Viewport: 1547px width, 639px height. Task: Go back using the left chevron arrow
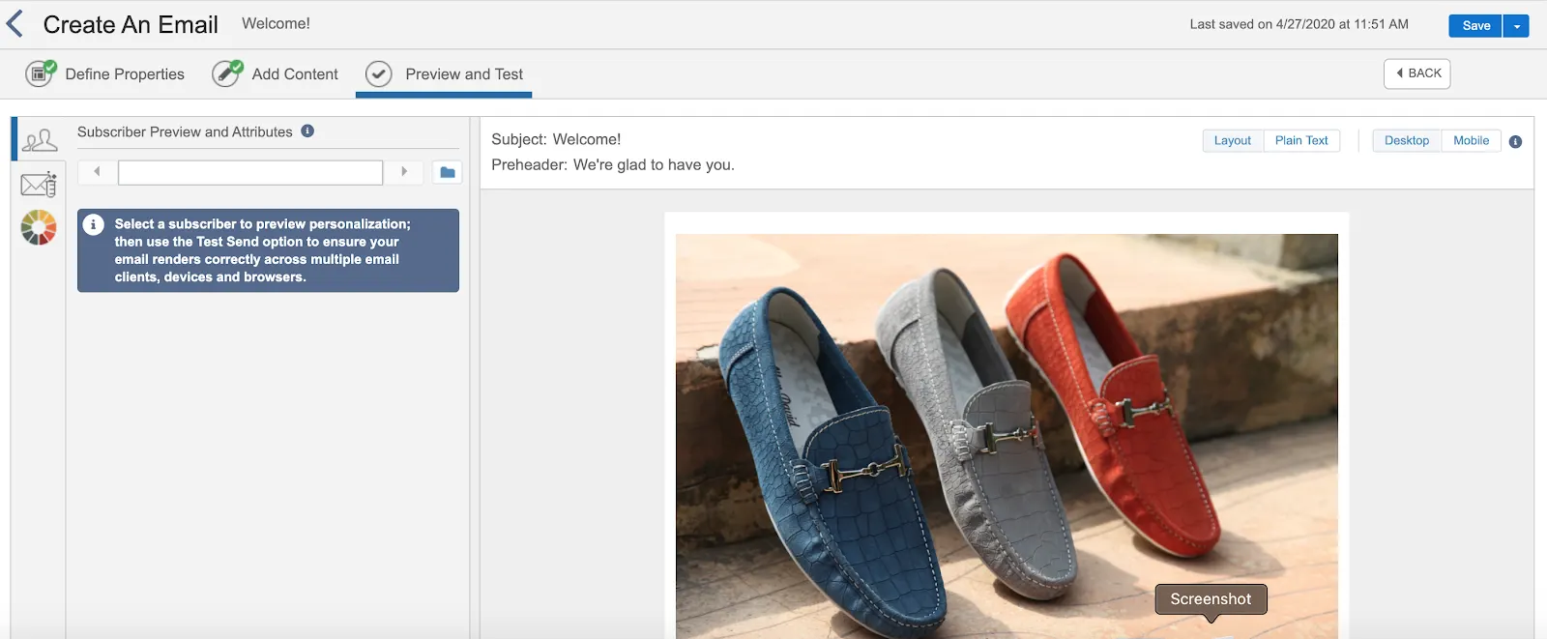tap(15, 24)
